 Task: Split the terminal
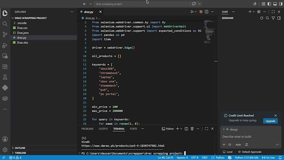click(x=186, y=129)
